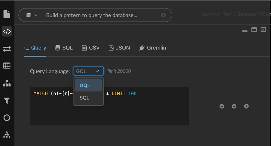
Task: Select the schema hierarchy icon in the sidebar
Action: (x=7, y=83)
